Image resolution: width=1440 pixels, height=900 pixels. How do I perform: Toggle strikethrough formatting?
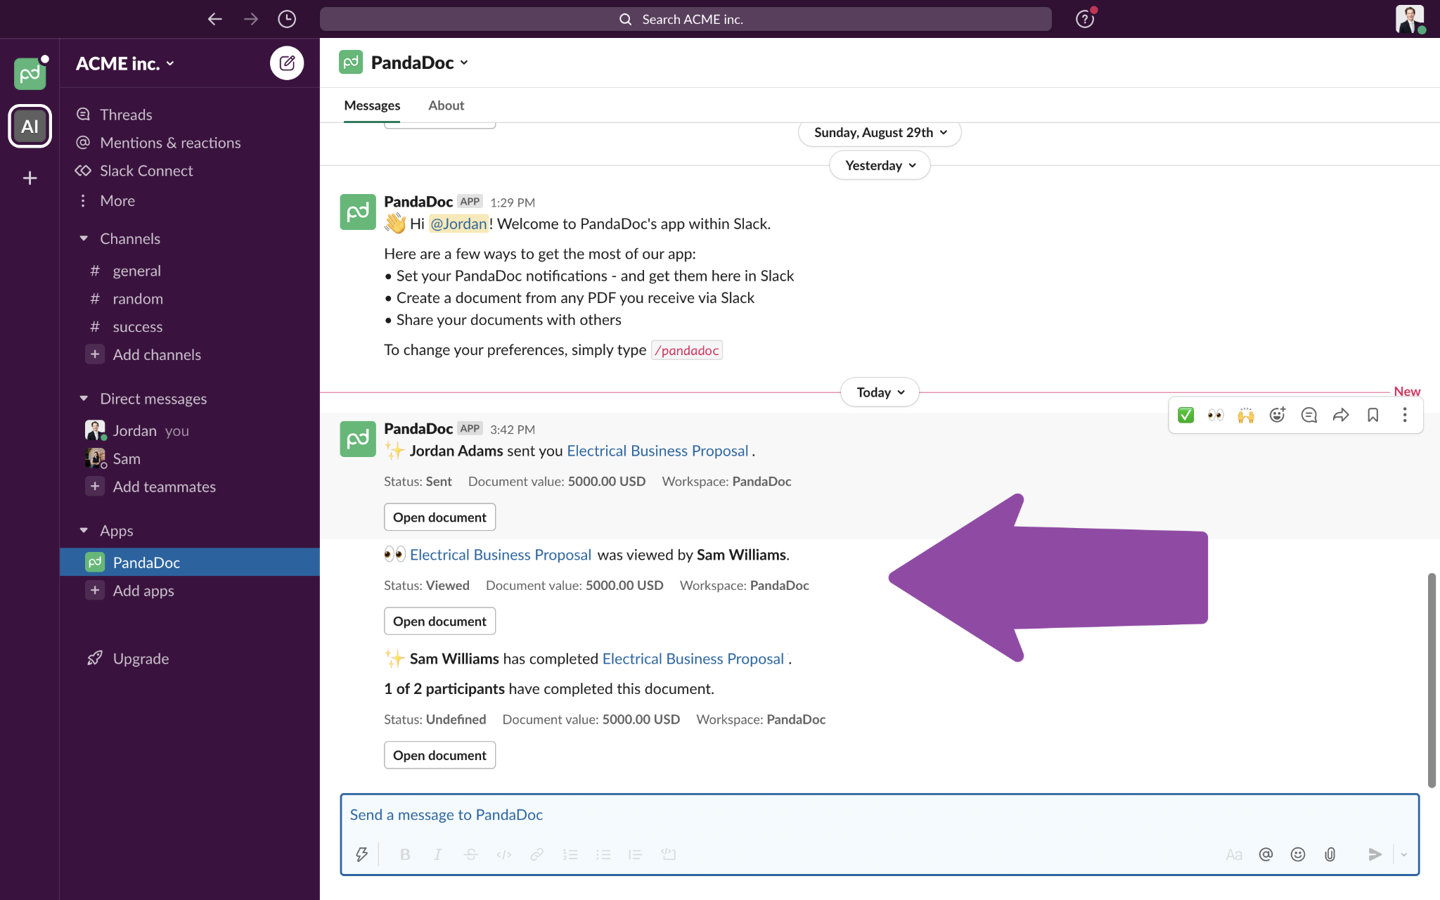tap(471, 854)
